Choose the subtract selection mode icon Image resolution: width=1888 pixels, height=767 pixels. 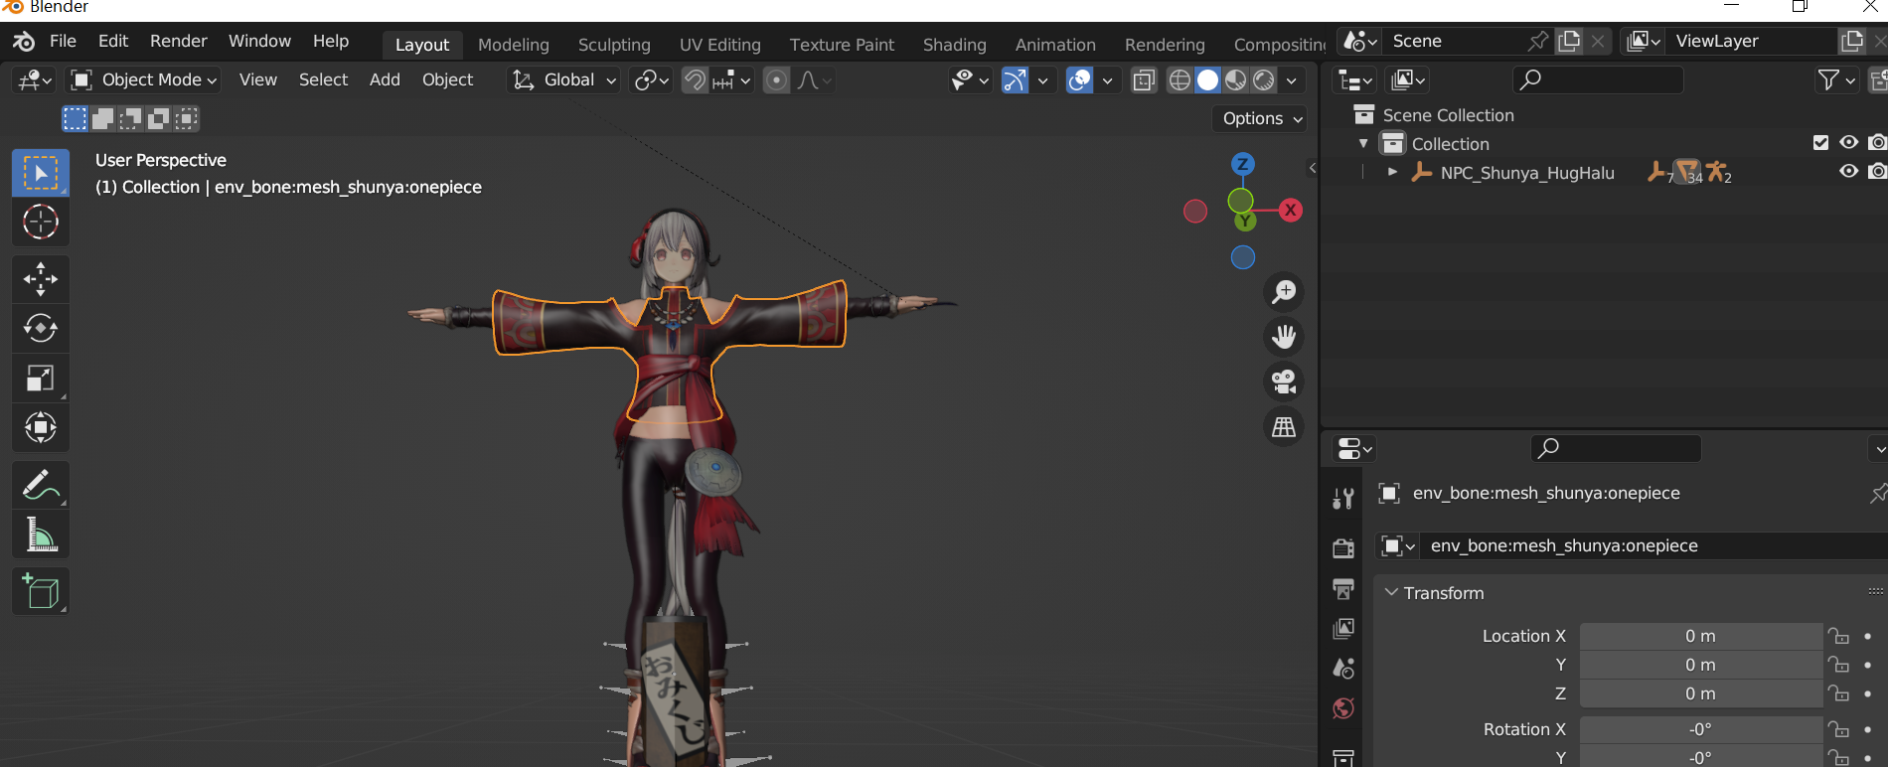pyautogui.click(x=130, y=119)
